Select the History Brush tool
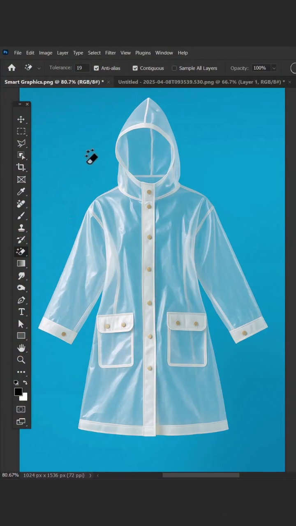The height and width of the screenshot is (526, 296). [x=21, y=240]
